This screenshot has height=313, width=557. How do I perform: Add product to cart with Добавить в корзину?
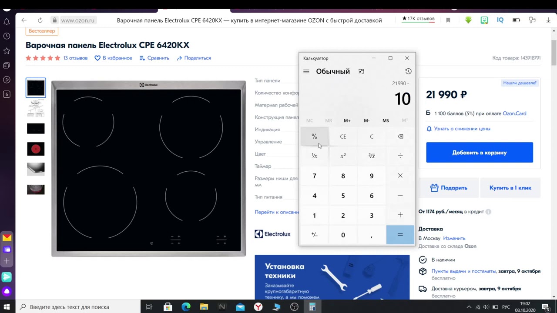click(x=480, y=153)
